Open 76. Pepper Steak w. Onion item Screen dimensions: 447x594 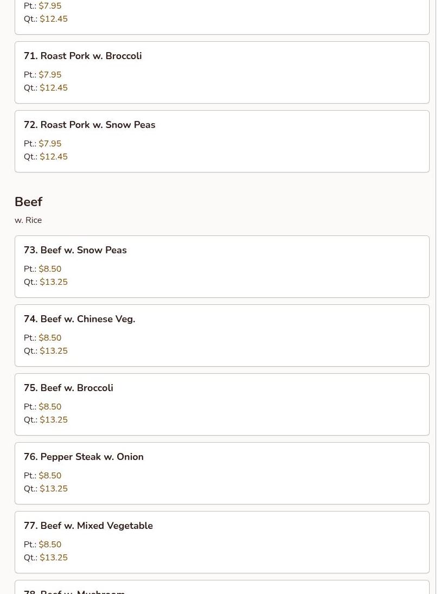point(222,474)
